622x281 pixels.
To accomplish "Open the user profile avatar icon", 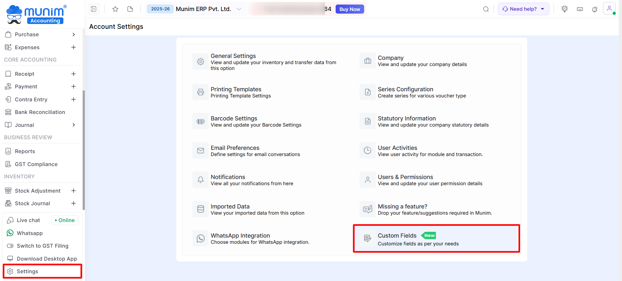I will 609,9.
